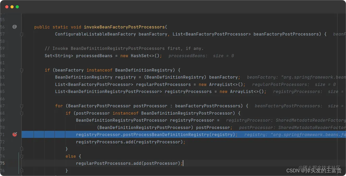This screenshot has width=346, height=176.
Task: Click the @ gutter icon beside invokeBeanFactoryPostProcessors
Action: pos(15,27)
